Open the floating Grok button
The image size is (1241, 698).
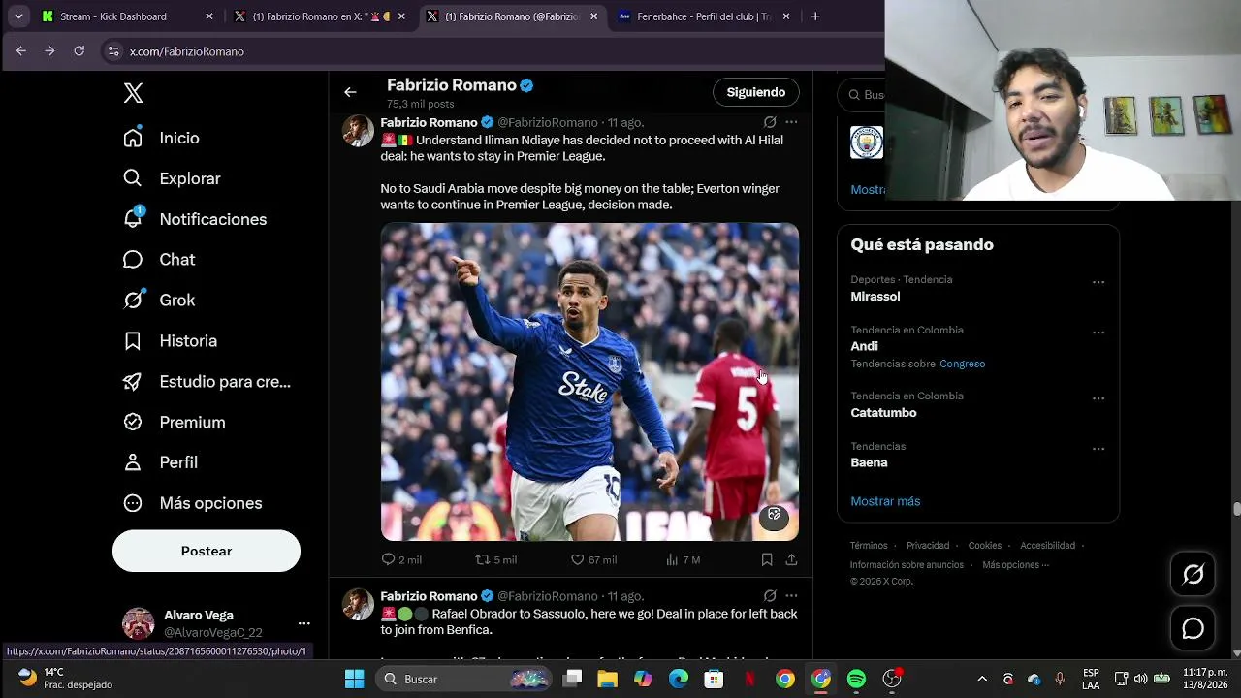tap(1193, 575)
